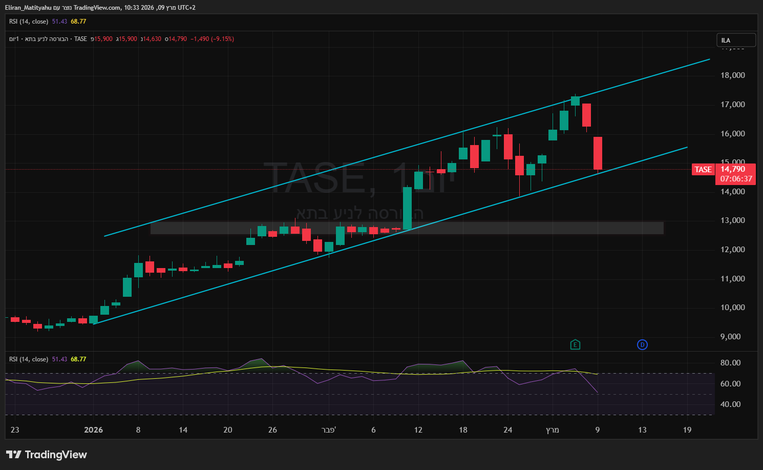The height and width of the screenshot is (470, 763).
Task: Click the 11,000 price axis label
Action: (733, 279)
